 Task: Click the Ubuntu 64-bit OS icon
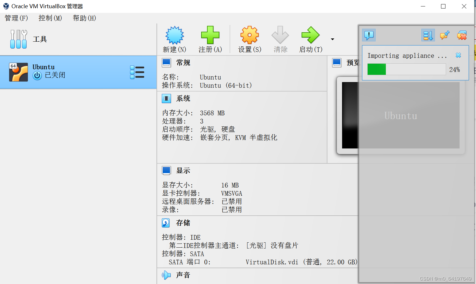coord(18,72)
